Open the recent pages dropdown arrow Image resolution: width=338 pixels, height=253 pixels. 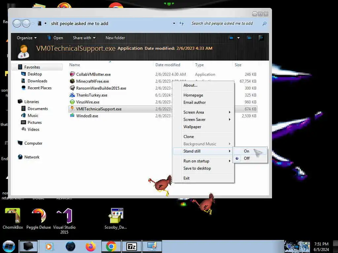point(33,23)
